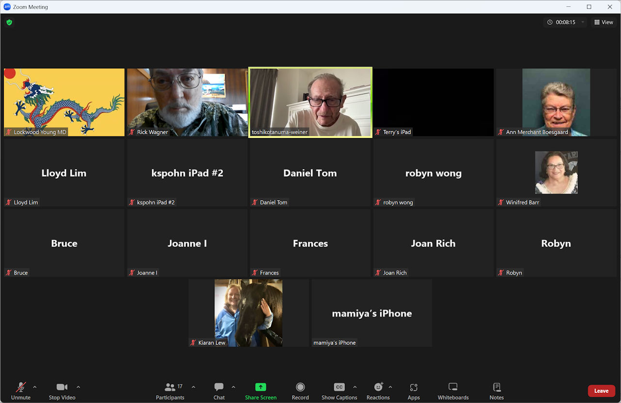Click muted mic icon beside Winifred Barr label
The height and width of the screenshot is (403, 621).
pyautogui.click(x=501, y=202)
